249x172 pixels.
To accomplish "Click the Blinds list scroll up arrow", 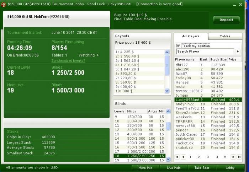I will (168, 111).
